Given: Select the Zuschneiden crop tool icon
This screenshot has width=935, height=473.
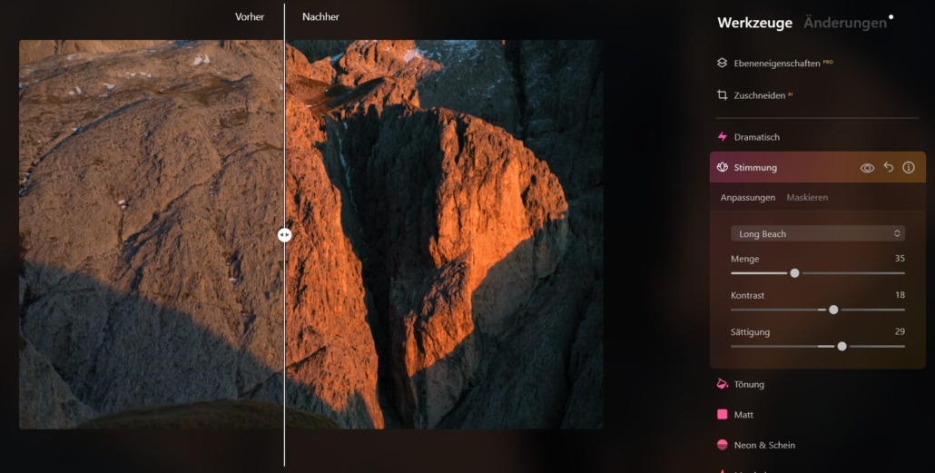Looking at the screenshot, I should pos(723,94).
